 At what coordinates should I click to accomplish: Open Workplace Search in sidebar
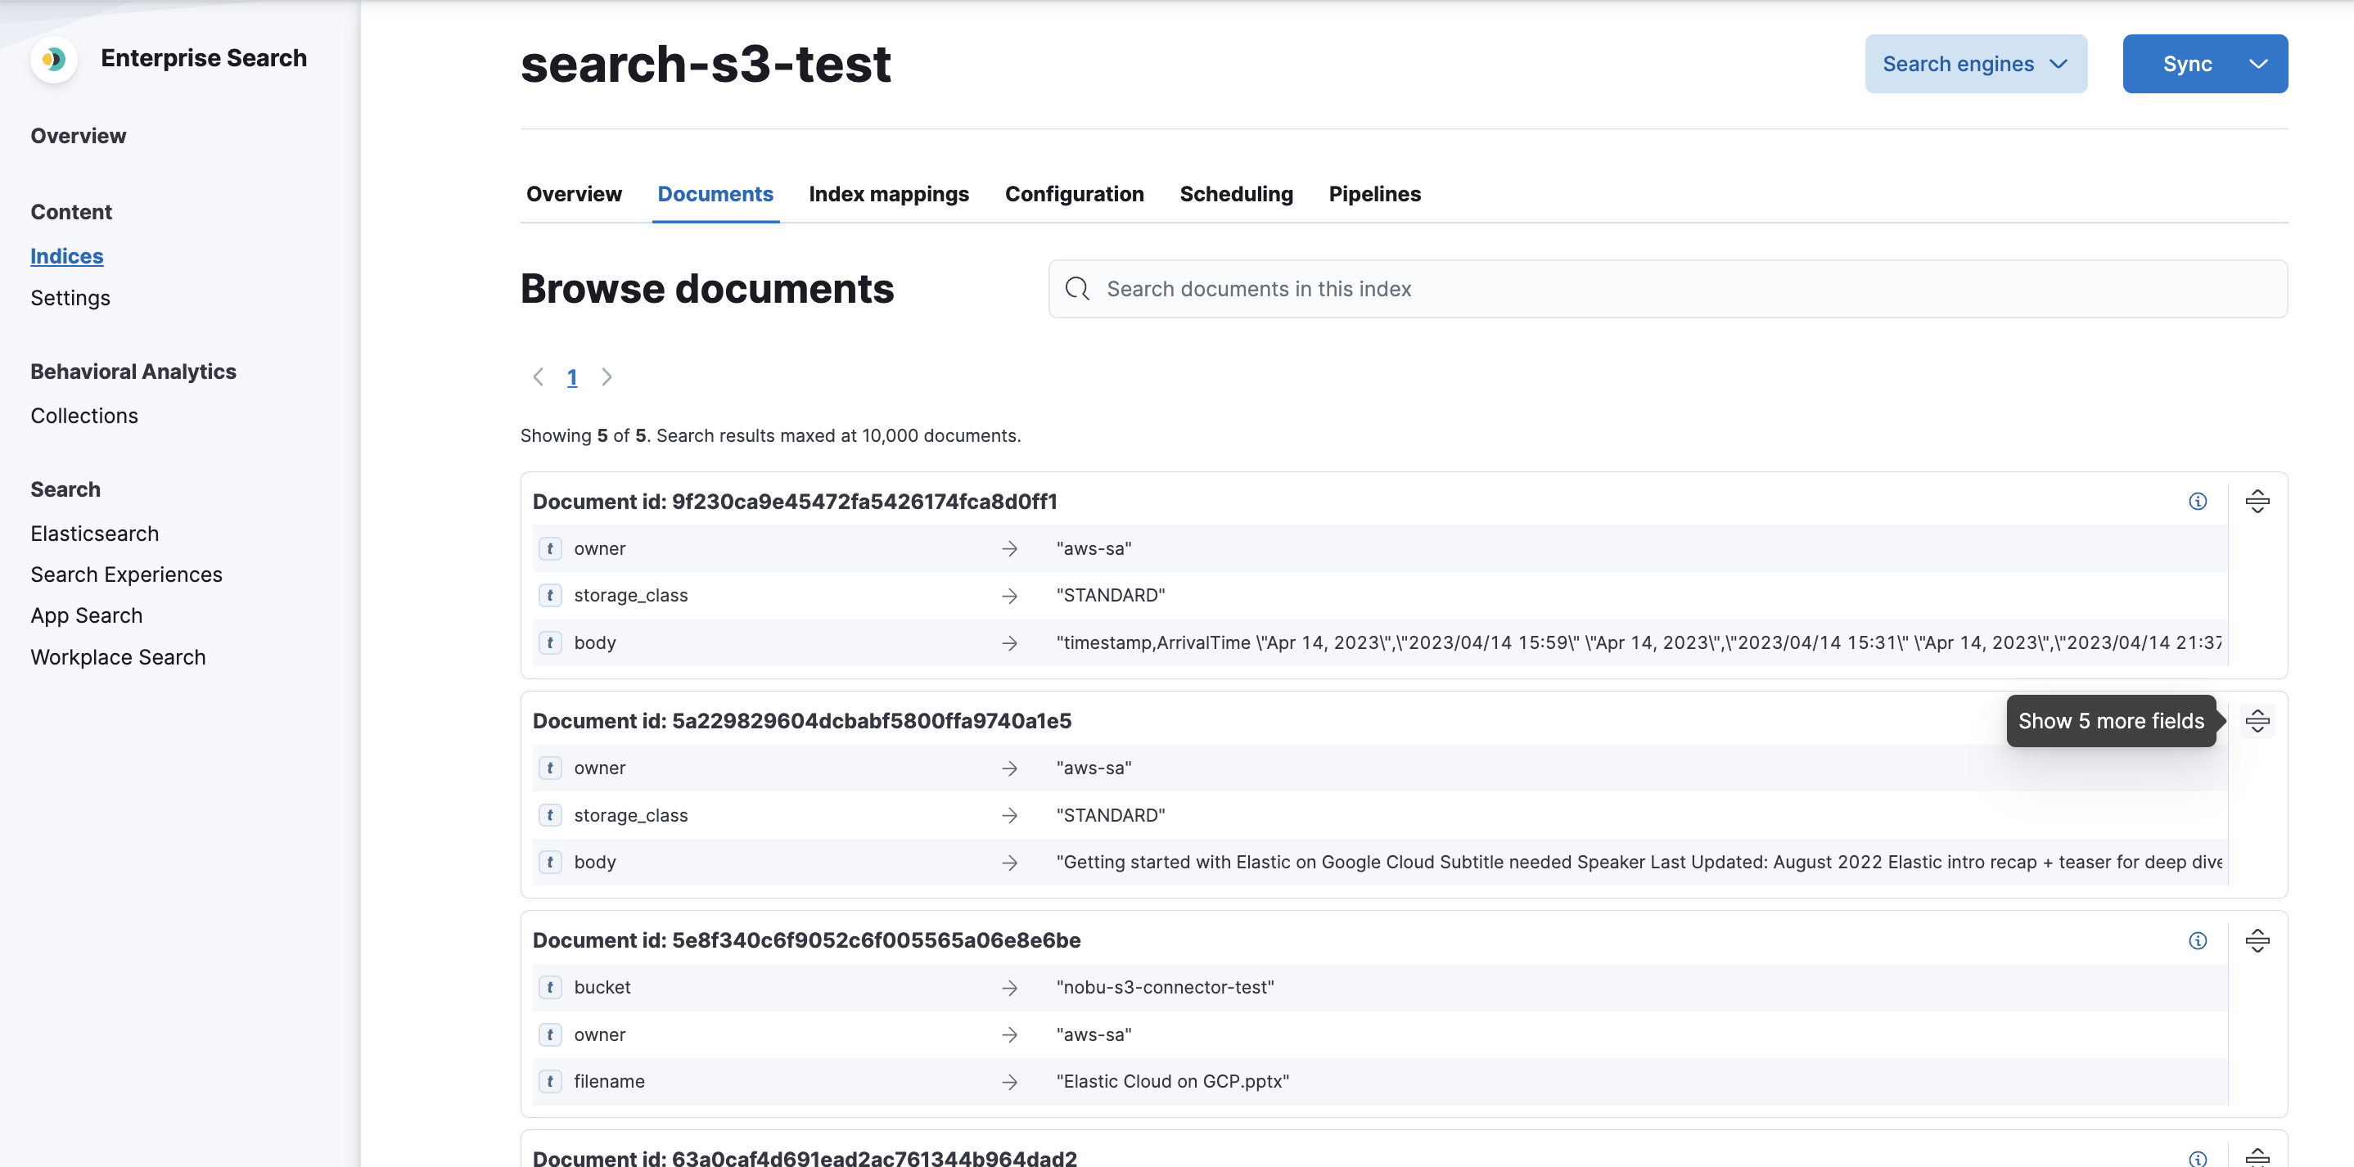coord(118,657)
